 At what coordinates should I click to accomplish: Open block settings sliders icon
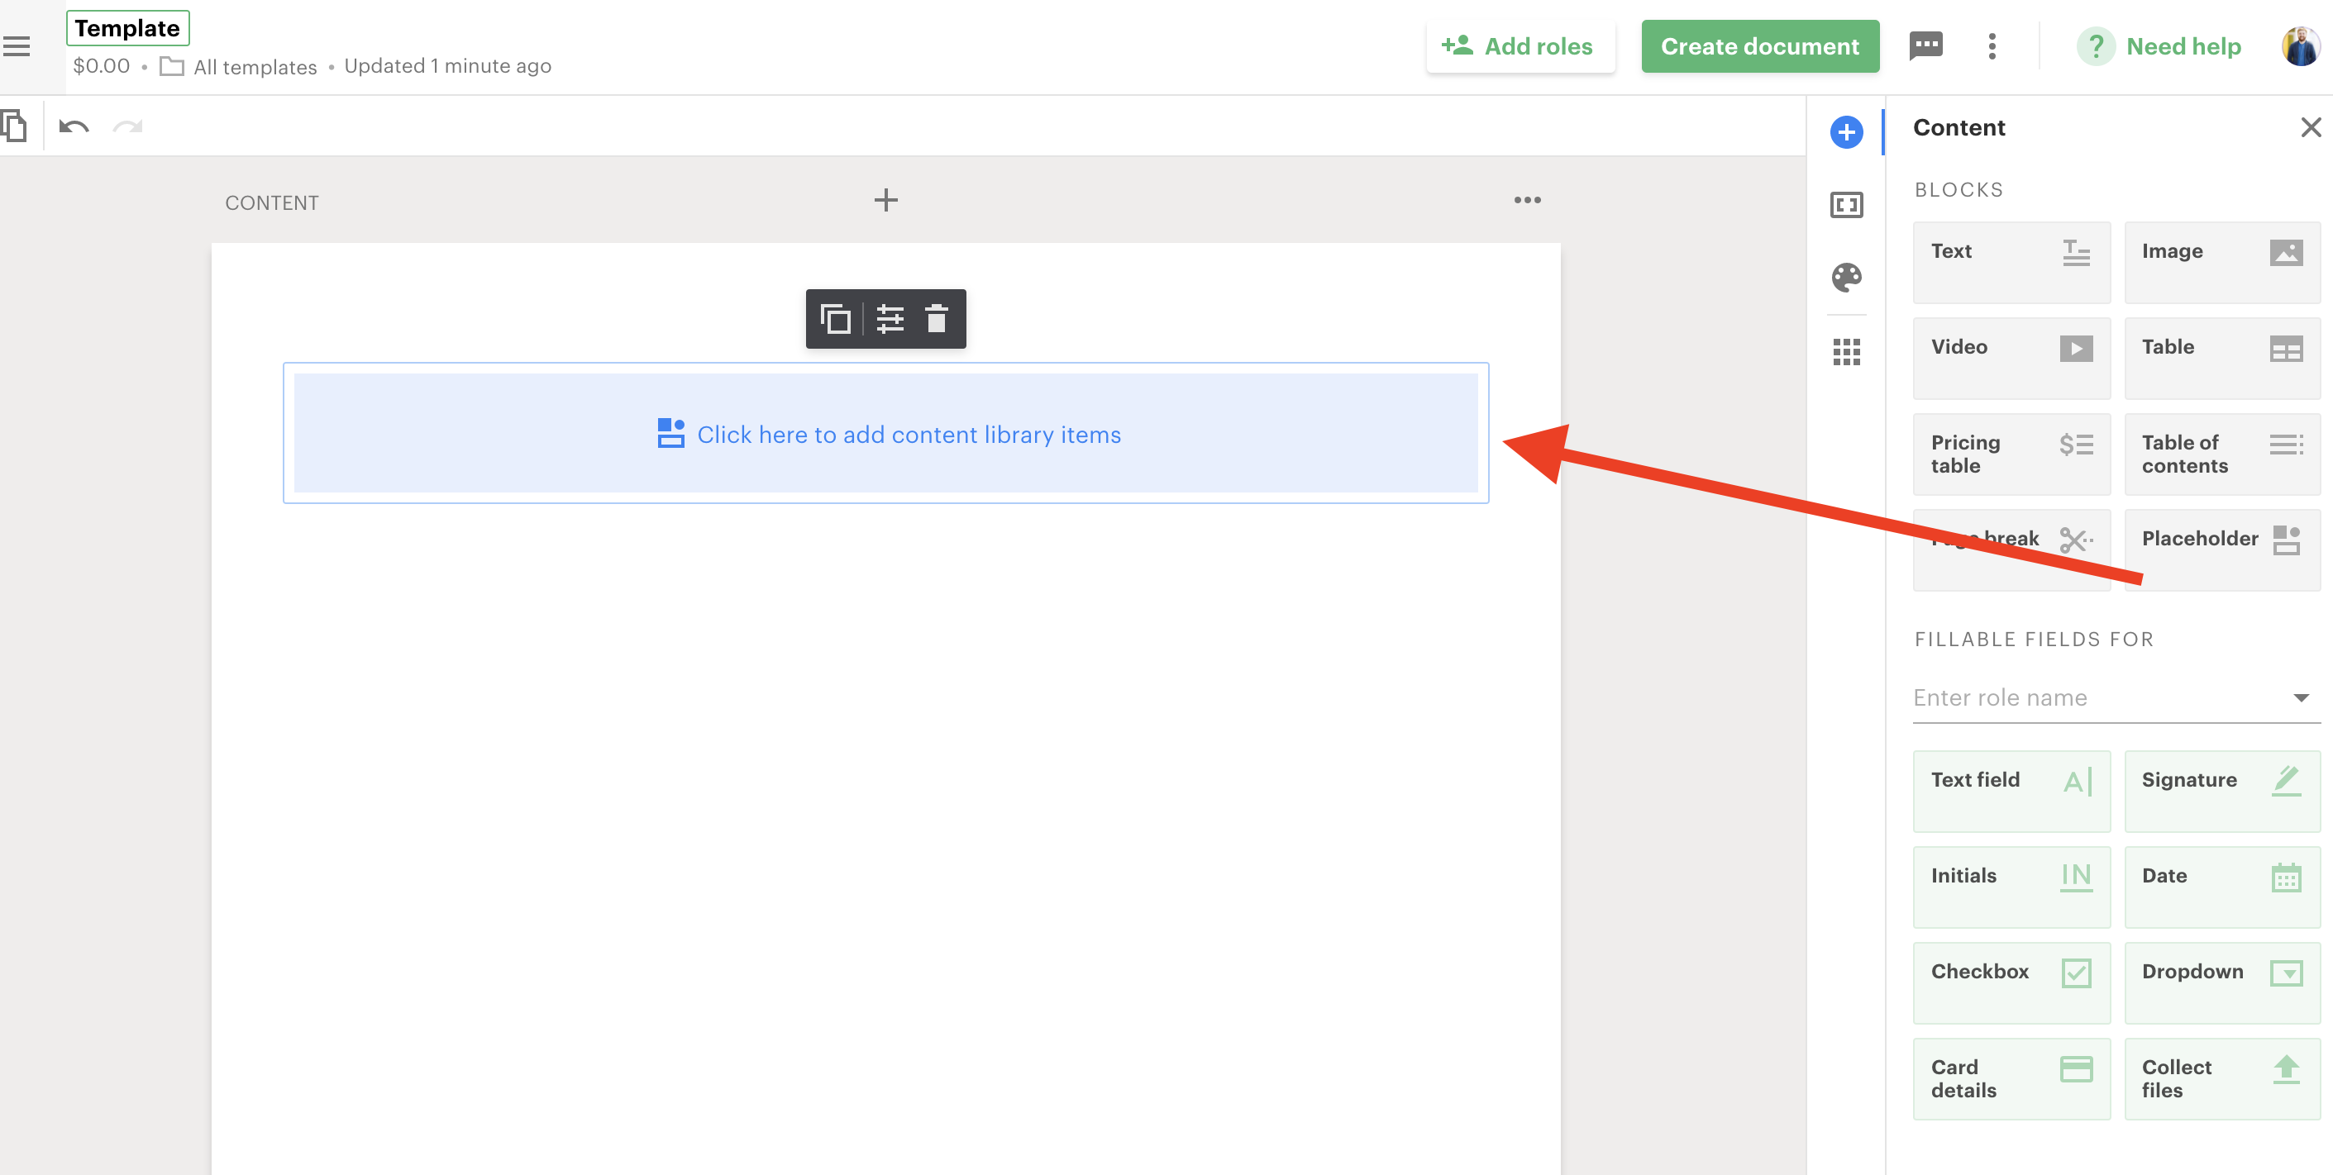890,319
